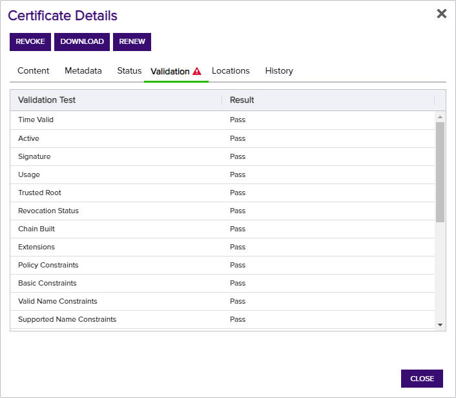
Task: Open the Metadata tab
Action: coord(83,70)
